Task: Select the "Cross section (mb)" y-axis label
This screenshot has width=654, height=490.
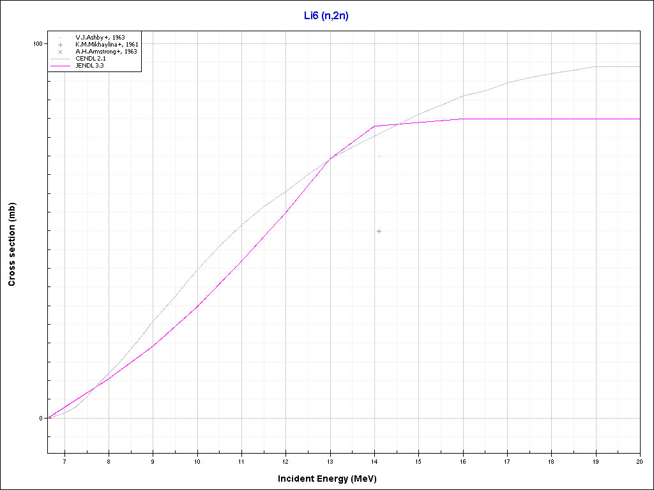Action: [11, 244]
